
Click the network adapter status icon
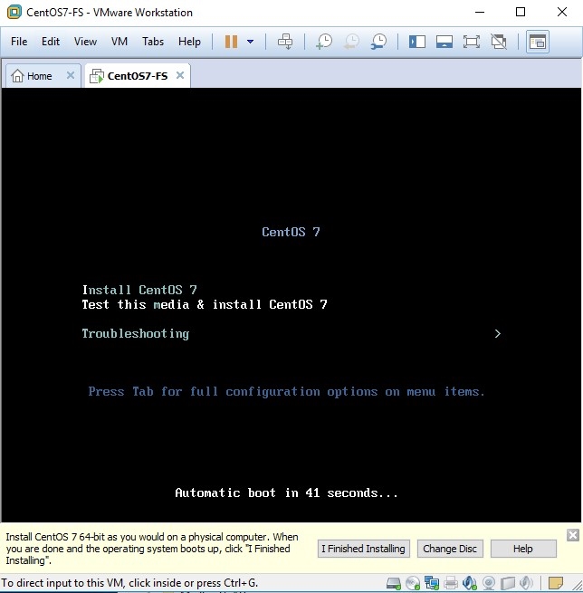click(x=432, y=583)
